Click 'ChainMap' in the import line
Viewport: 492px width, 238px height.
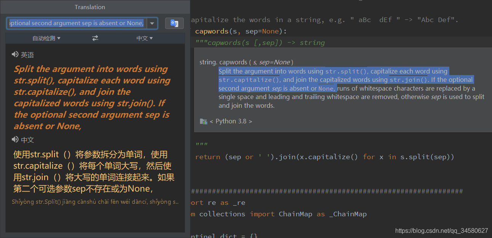click(x=295, y=214)
